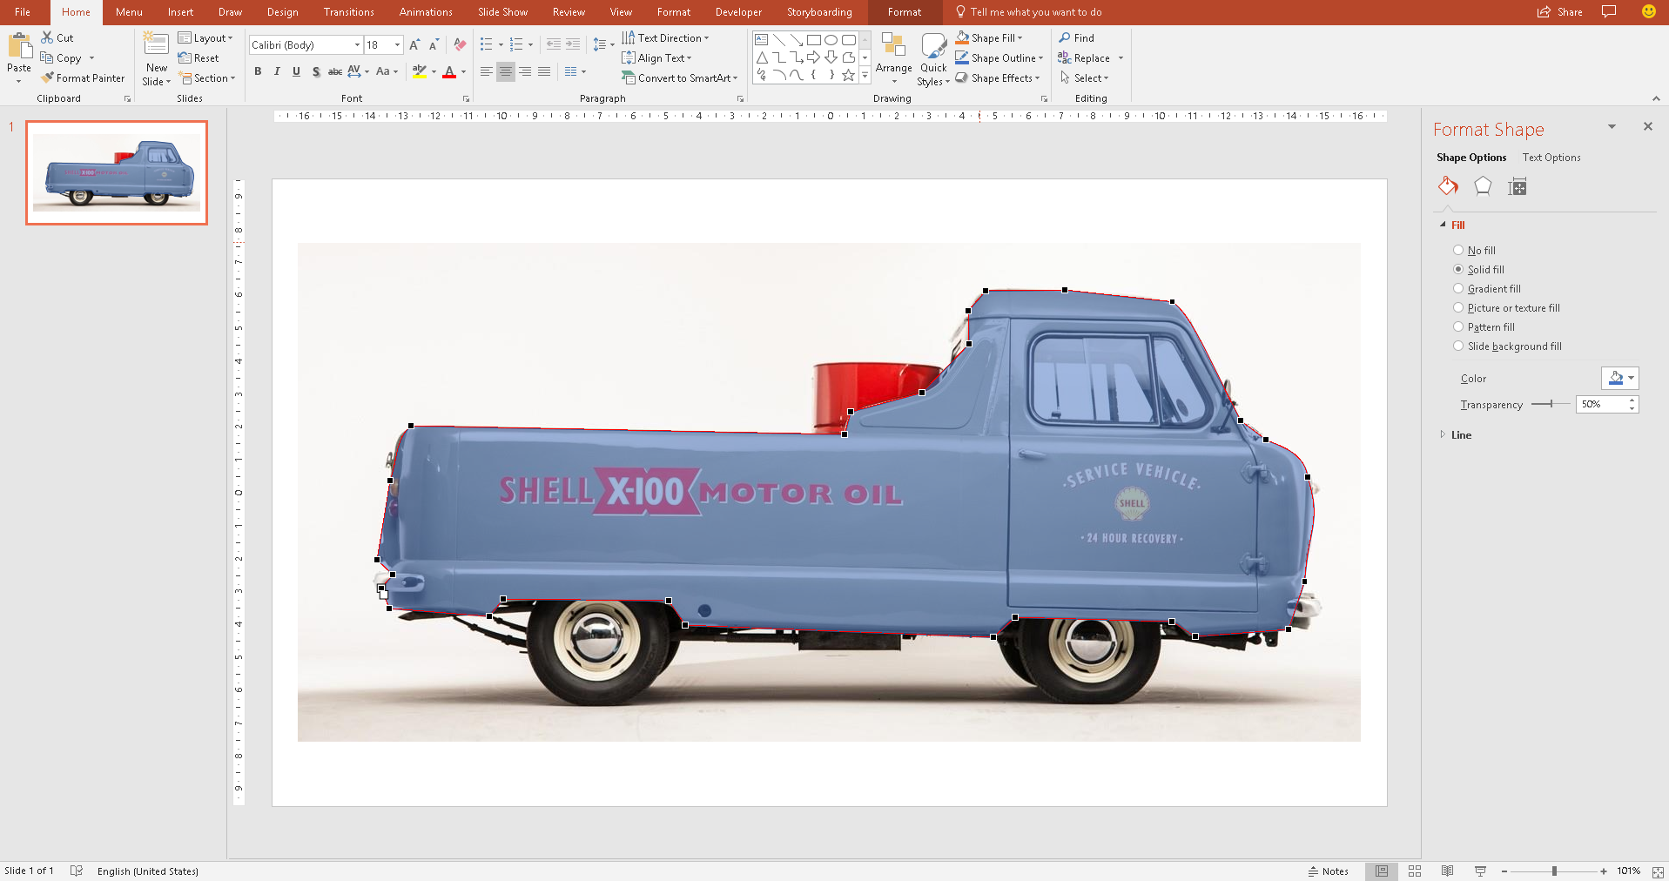Click the Arrange icon
The width and height of the screenshot is (1669, 881).
tap(893, 45)
